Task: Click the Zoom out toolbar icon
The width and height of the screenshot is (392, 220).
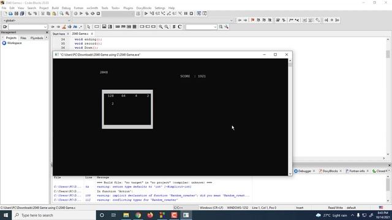Action: 167,27
